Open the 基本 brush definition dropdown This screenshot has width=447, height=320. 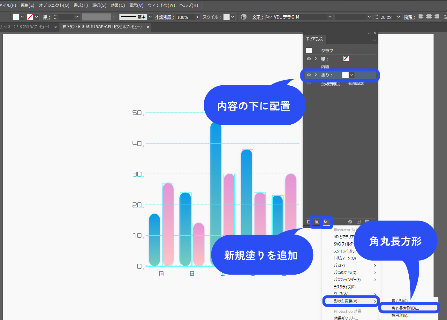(x=150, y=17)
